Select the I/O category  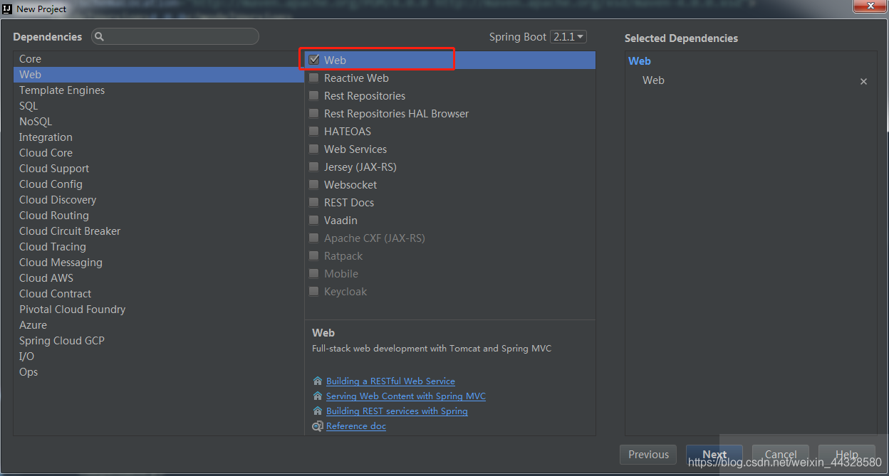click(x=158, y=356)
